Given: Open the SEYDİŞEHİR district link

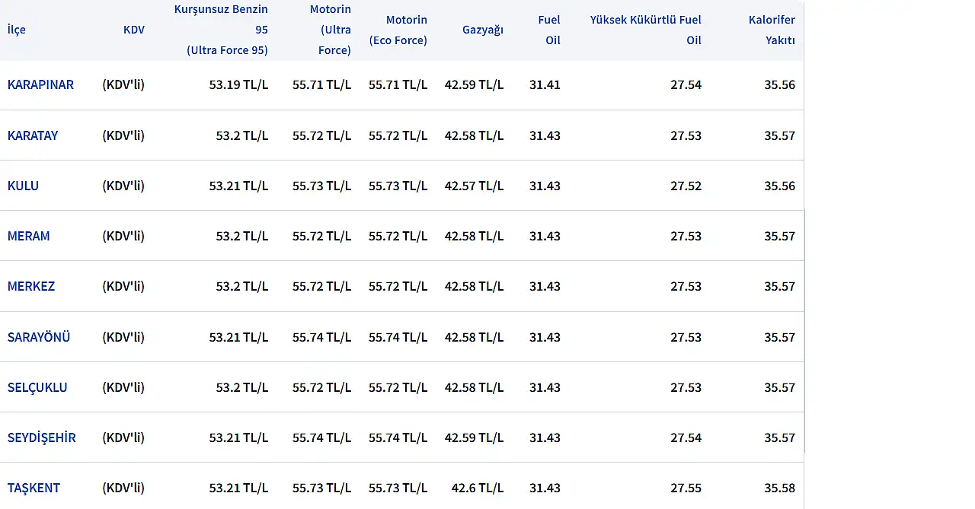Looking at the screenshot, I should point(42,437).
